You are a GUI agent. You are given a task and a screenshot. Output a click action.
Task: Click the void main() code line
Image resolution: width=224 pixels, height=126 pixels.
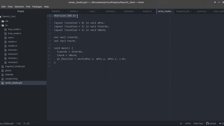[x=63, y=48]
